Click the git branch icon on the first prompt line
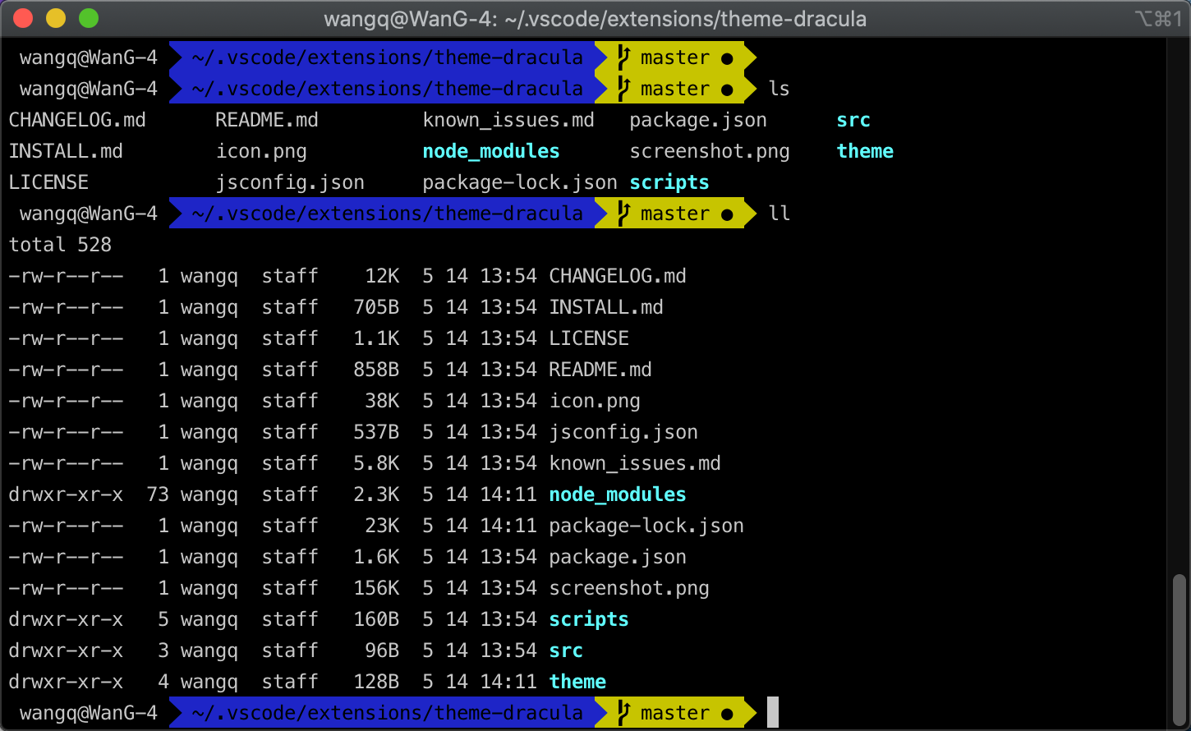The image size is (1191, 731). pos(623,57)
